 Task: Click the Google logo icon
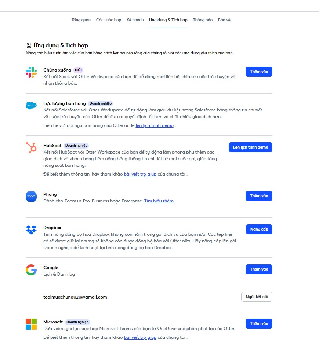tap(31, 270)
